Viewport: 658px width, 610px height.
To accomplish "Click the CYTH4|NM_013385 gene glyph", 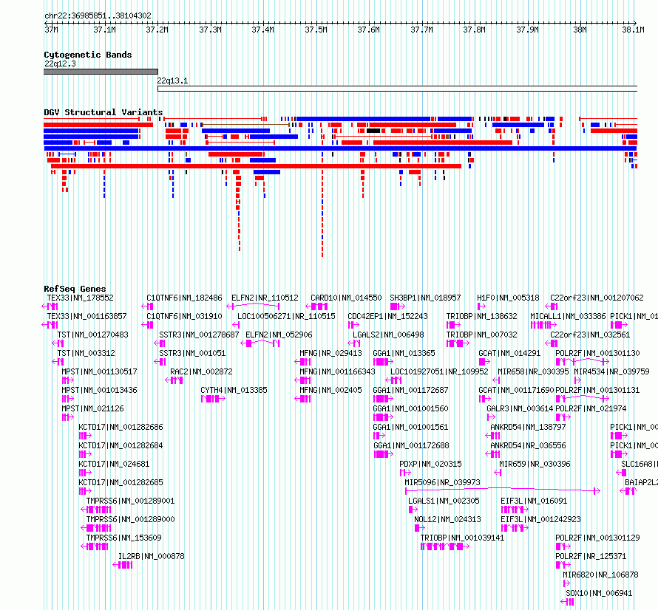I will point(213,399).
